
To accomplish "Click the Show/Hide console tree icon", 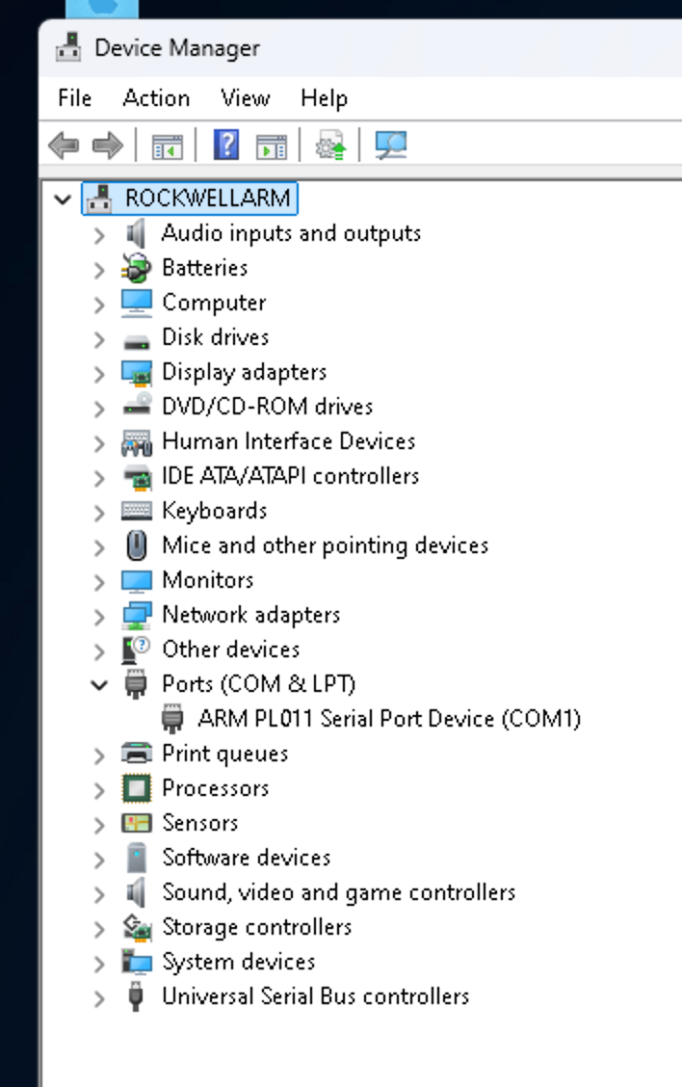I will tap(167, 146).
